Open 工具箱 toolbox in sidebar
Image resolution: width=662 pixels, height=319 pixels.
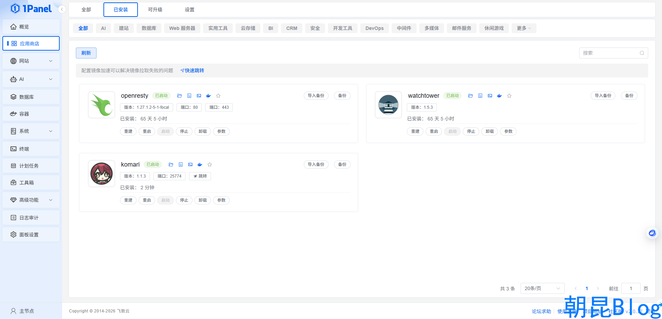(31, 182)
